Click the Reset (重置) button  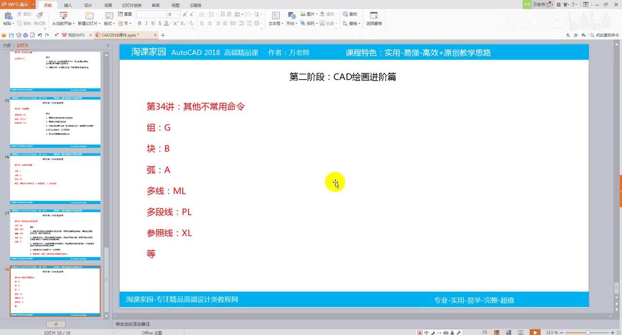125,15
